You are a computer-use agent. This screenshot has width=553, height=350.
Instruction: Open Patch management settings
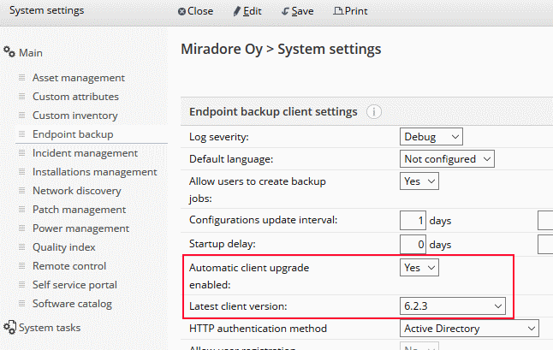79,210
